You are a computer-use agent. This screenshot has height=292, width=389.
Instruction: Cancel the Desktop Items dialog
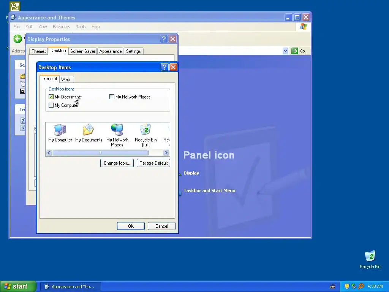(x=161, y=226)
